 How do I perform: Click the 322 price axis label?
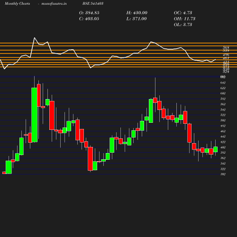click(223, 169)
